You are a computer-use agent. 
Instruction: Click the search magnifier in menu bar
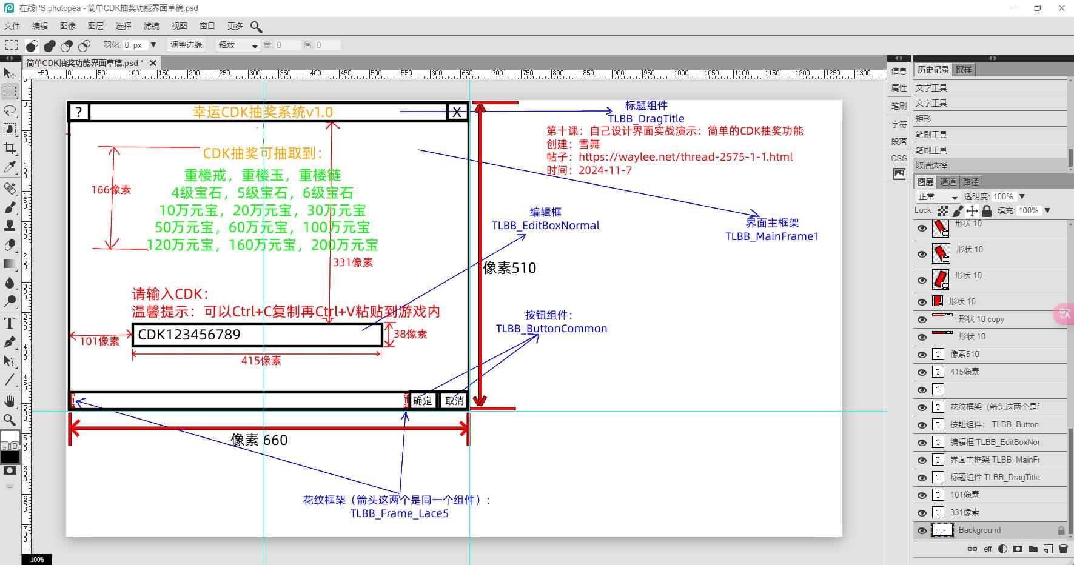(257, 27)
